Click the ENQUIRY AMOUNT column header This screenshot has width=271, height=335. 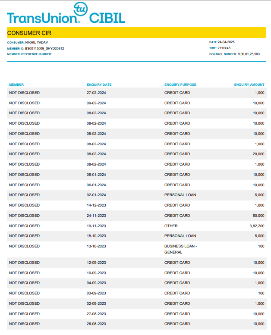[x=249, y=85]
